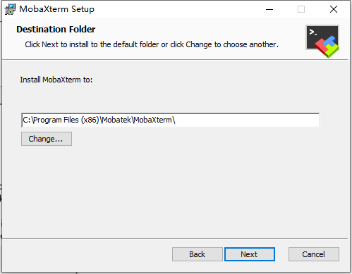Click the "Install MobaXterm to:" label
Viewport: 352px width, 274px height.
pyautogui.click(x=56, y=80)
